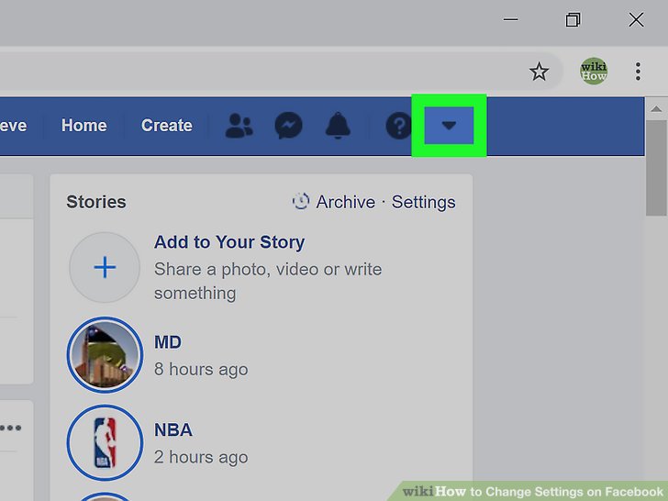Click 'Share a photo, video or write' text

point(268,269)
